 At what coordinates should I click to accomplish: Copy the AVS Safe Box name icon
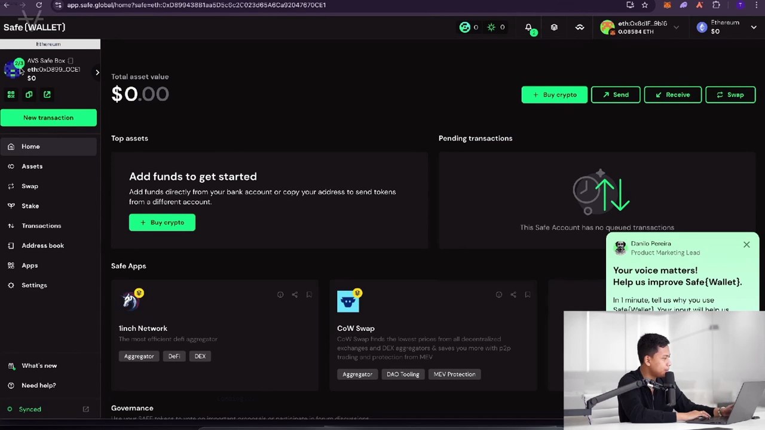71,60
